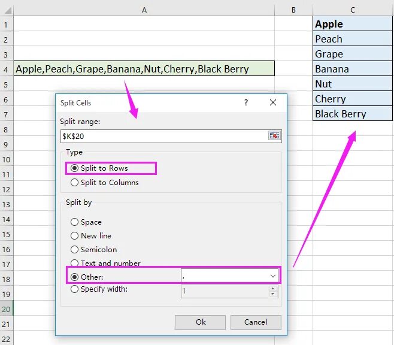Select the Banana cell in column C

coord(353,68)
